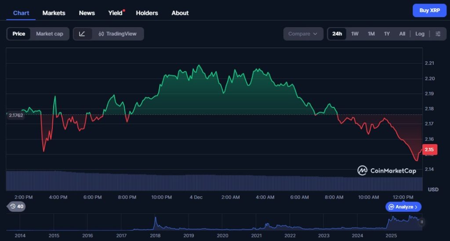Click the Analyze button
Image resolution: width=450 pixels, height=241 pixels.
point(403,207)
